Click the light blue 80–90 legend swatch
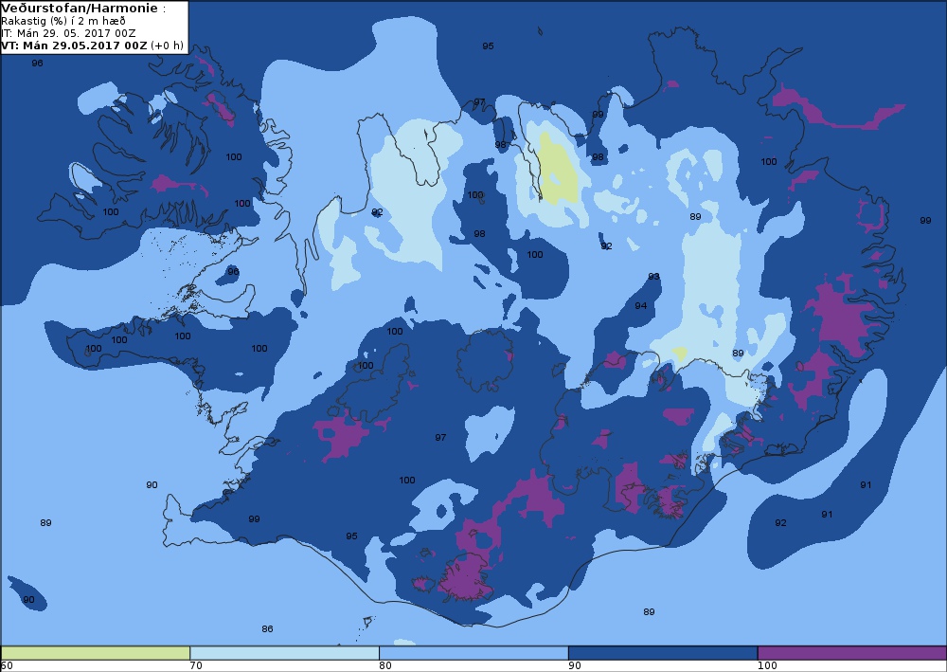The image size is (947, 672). coord(473,653)
